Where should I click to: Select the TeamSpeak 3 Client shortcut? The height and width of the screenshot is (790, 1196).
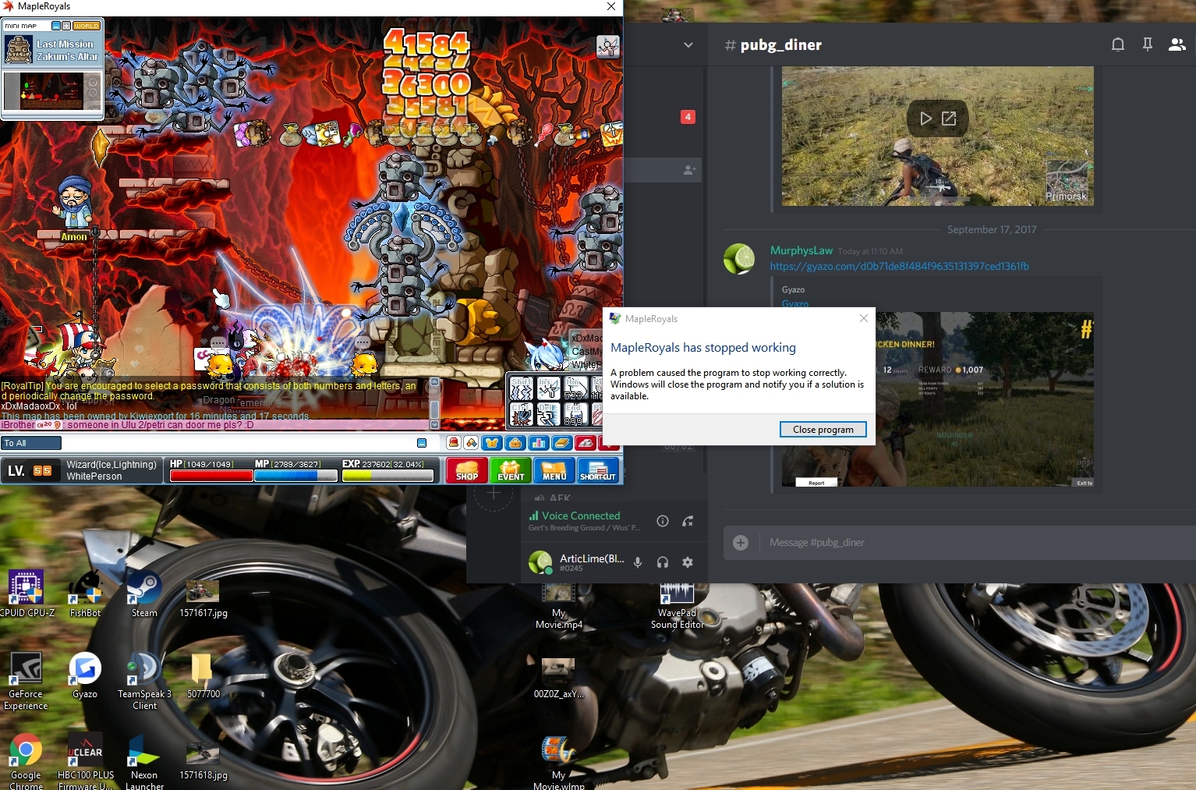pos(144,682)
